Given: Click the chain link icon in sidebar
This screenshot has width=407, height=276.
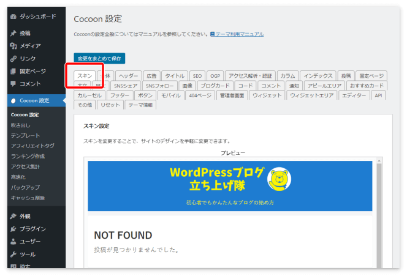Looking at the screenshot, I should click(x=13, y=59).
